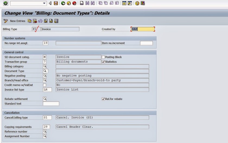Click the Item no.increment field
The image size is (228, 143).
point(146,43)
